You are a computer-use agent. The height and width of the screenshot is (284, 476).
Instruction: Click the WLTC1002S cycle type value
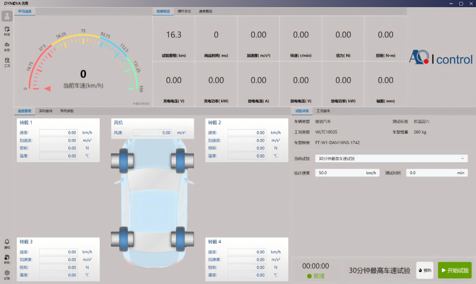(x=326, y=132)
